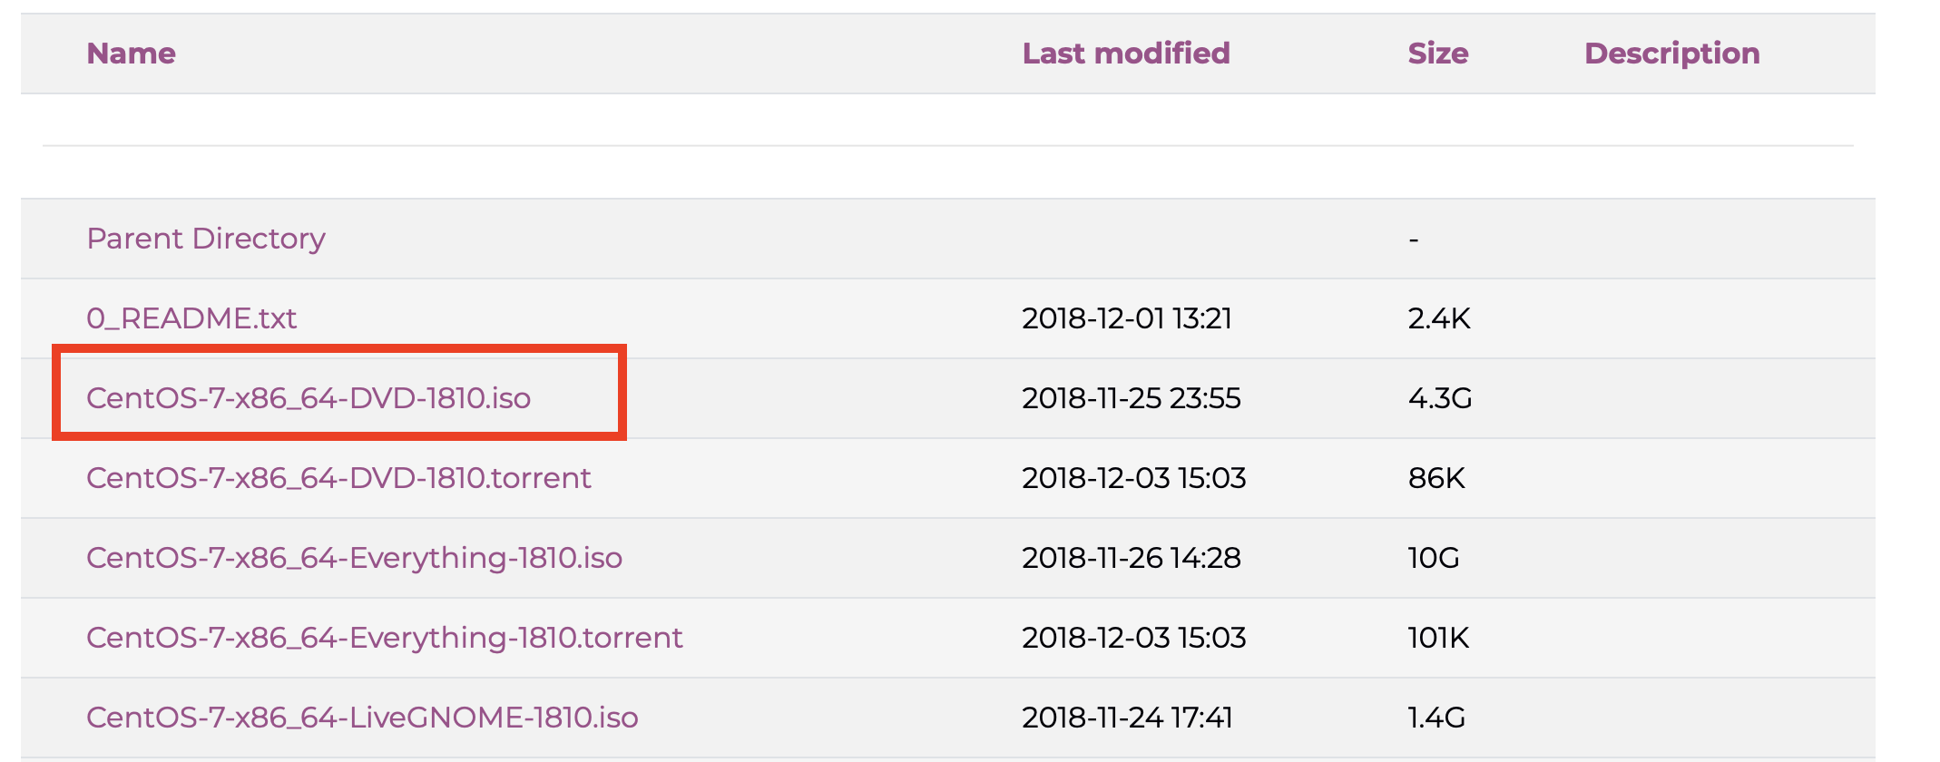The width and height of the screenshot is (1940, 762).
Task: Select the 101K size cell
Action: click(x=1438, y=638)
